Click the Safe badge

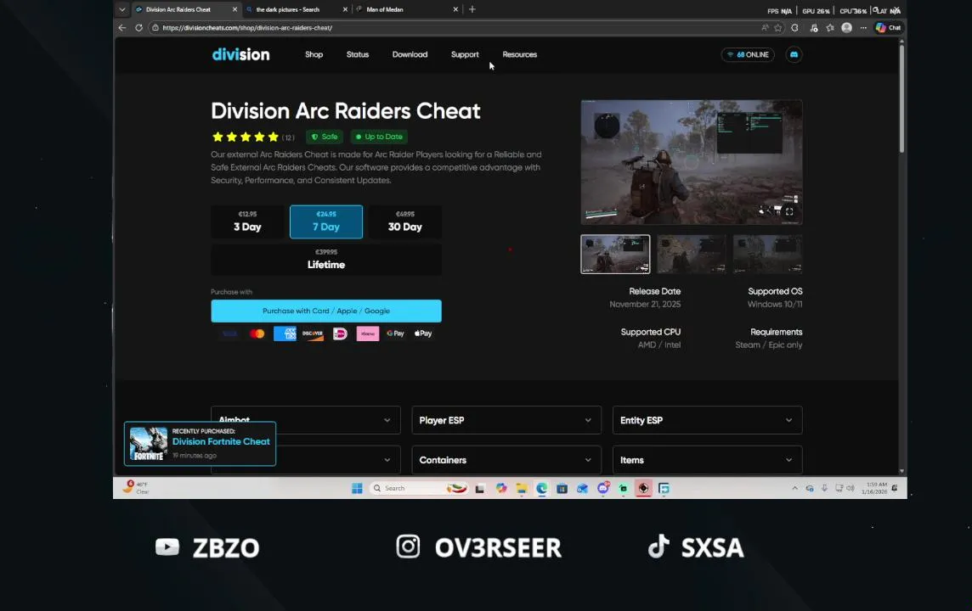click(x=325, y=137)
